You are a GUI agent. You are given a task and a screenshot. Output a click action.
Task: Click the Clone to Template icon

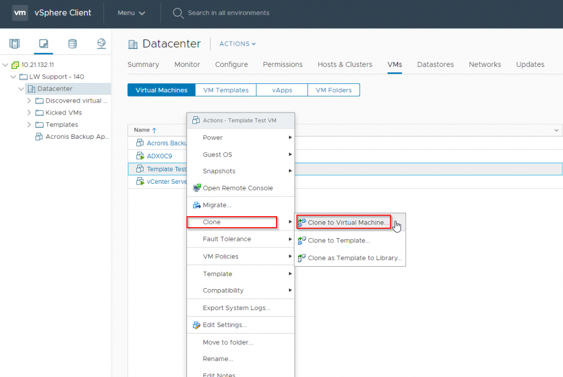302,240
